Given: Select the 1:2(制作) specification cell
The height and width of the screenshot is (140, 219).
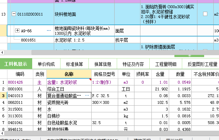Looking at the screenshot, I should [x=105, y=82].
